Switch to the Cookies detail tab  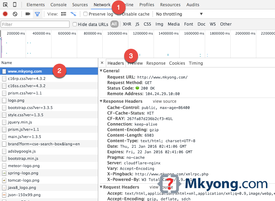coord(177,63)
